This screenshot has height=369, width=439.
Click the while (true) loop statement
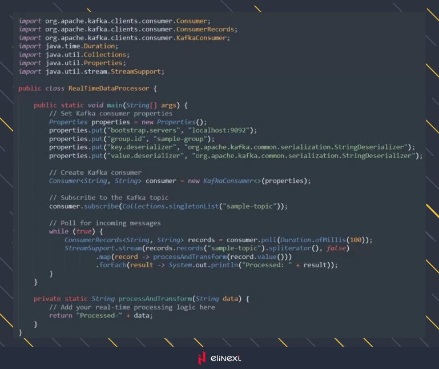(74, 231)
